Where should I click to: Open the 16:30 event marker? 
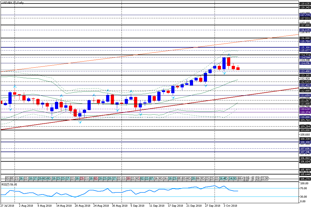coord(158,179)
